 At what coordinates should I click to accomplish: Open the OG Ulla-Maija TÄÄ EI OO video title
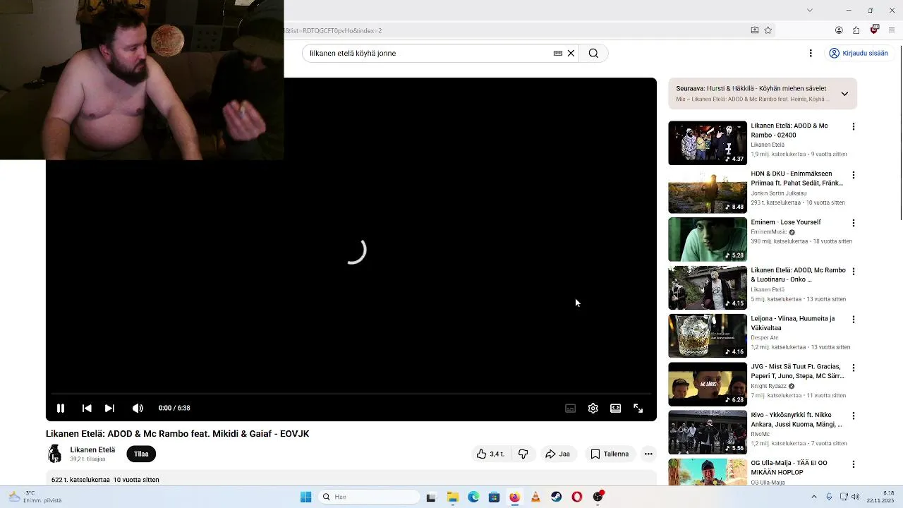(789, 468)
